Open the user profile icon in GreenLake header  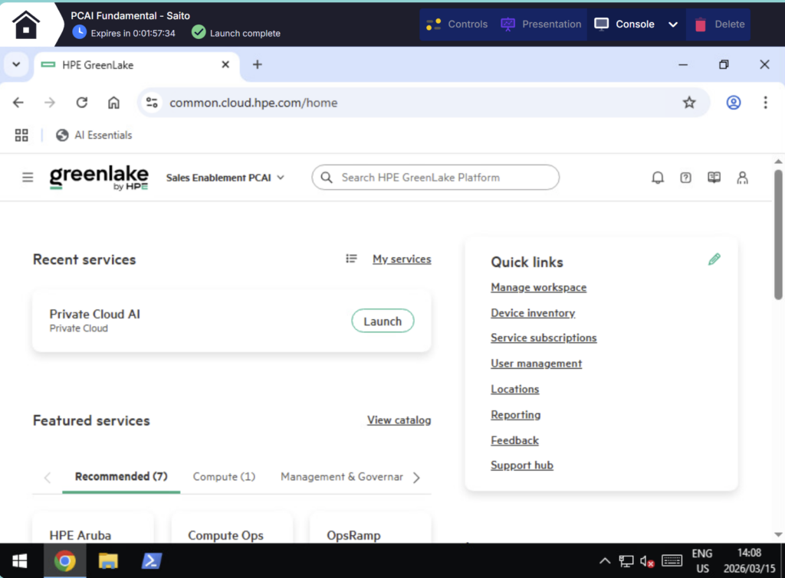tap(742, 178)
